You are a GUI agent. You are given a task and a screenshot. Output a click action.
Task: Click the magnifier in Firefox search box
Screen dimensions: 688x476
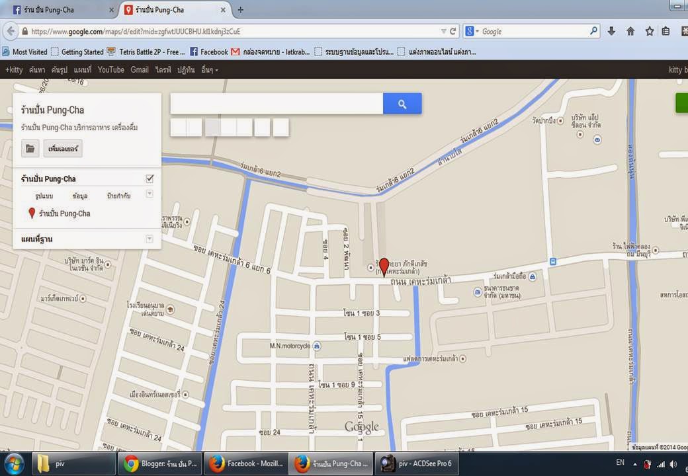(593, 30)
